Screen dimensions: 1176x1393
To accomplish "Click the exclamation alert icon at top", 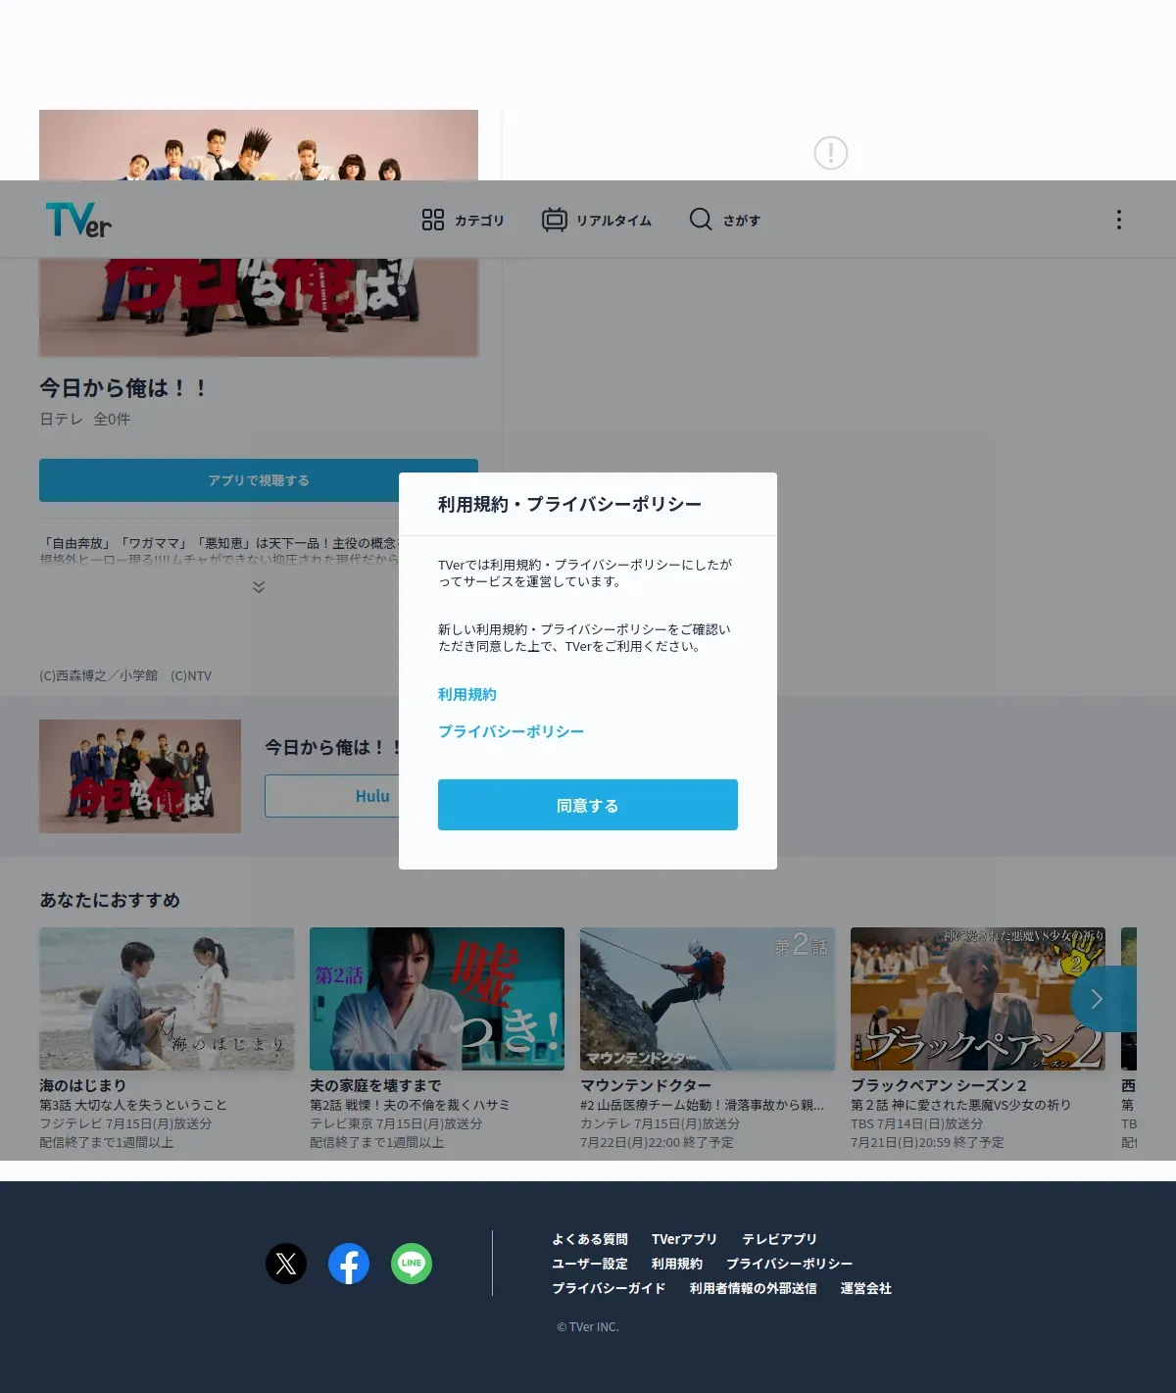I will pos(831,153).
